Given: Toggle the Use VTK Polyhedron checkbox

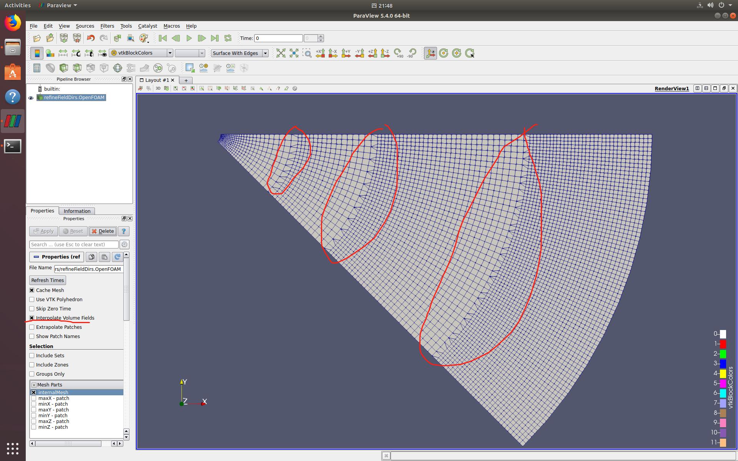Looking at the screenshot, I should 32,300.
